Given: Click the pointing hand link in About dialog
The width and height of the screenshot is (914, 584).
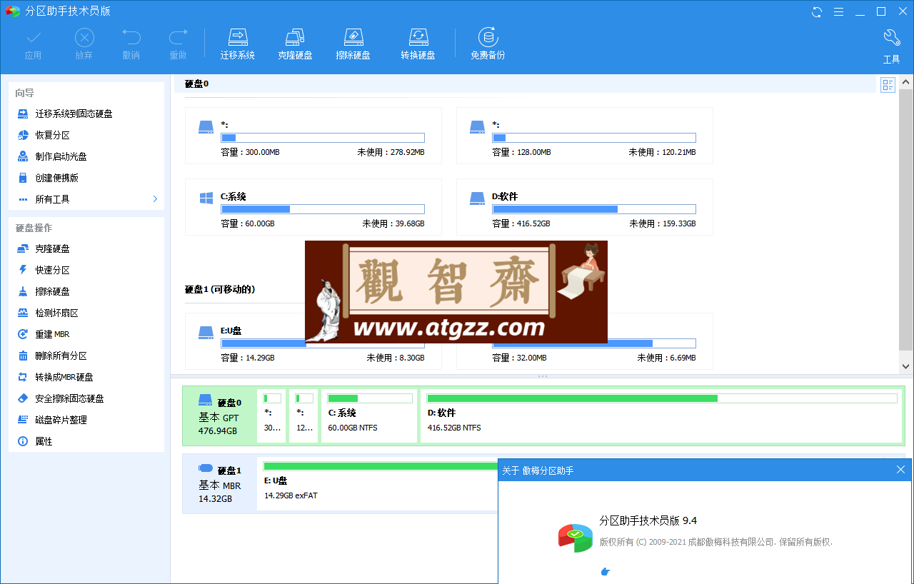Looking at the screenshot, I should tap(606, 571).
